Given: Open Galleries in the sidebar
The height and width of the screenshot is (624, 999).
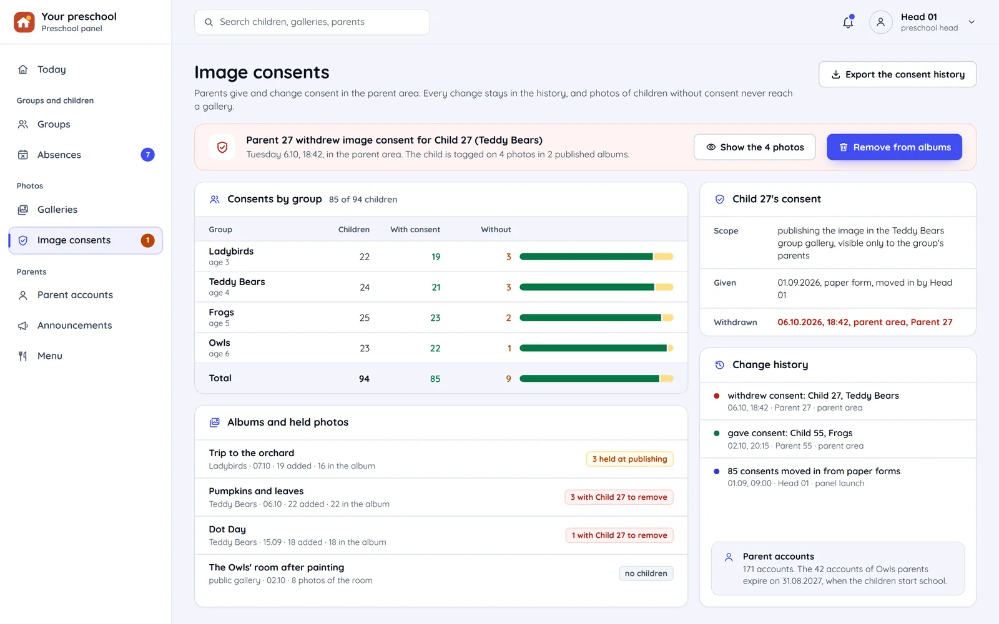Looking at the screenshot, I should click(x=86, y=210).
